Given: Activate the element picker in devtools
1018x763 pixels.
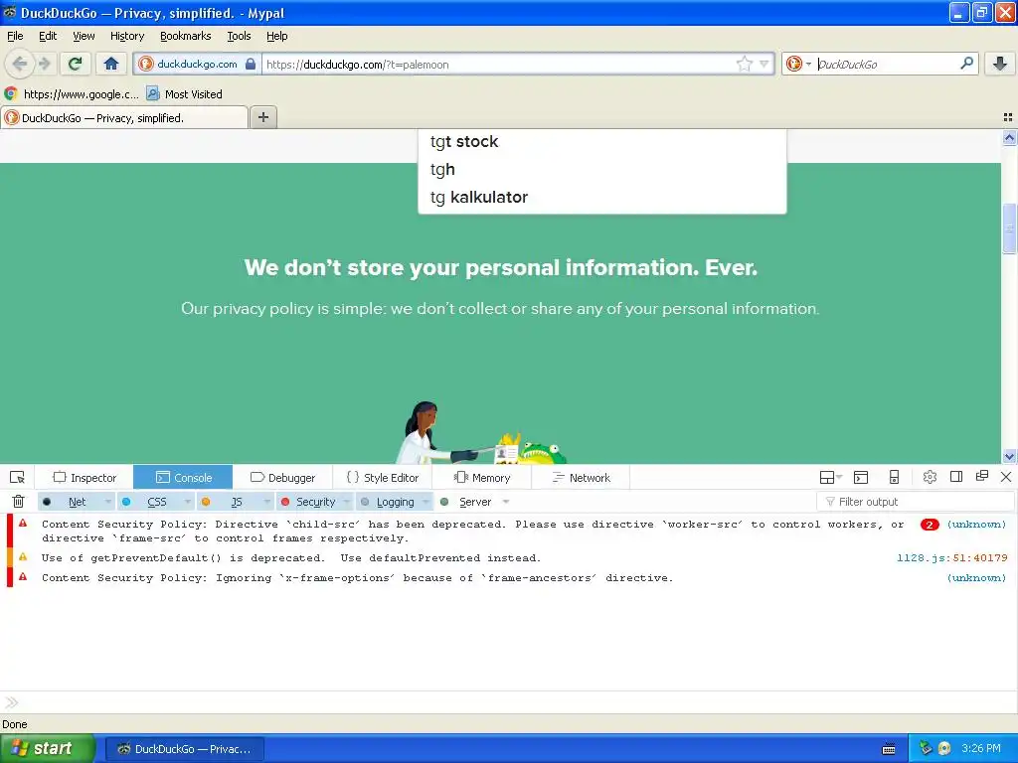Looking at the screenshot, I should [x=18, y=478].
